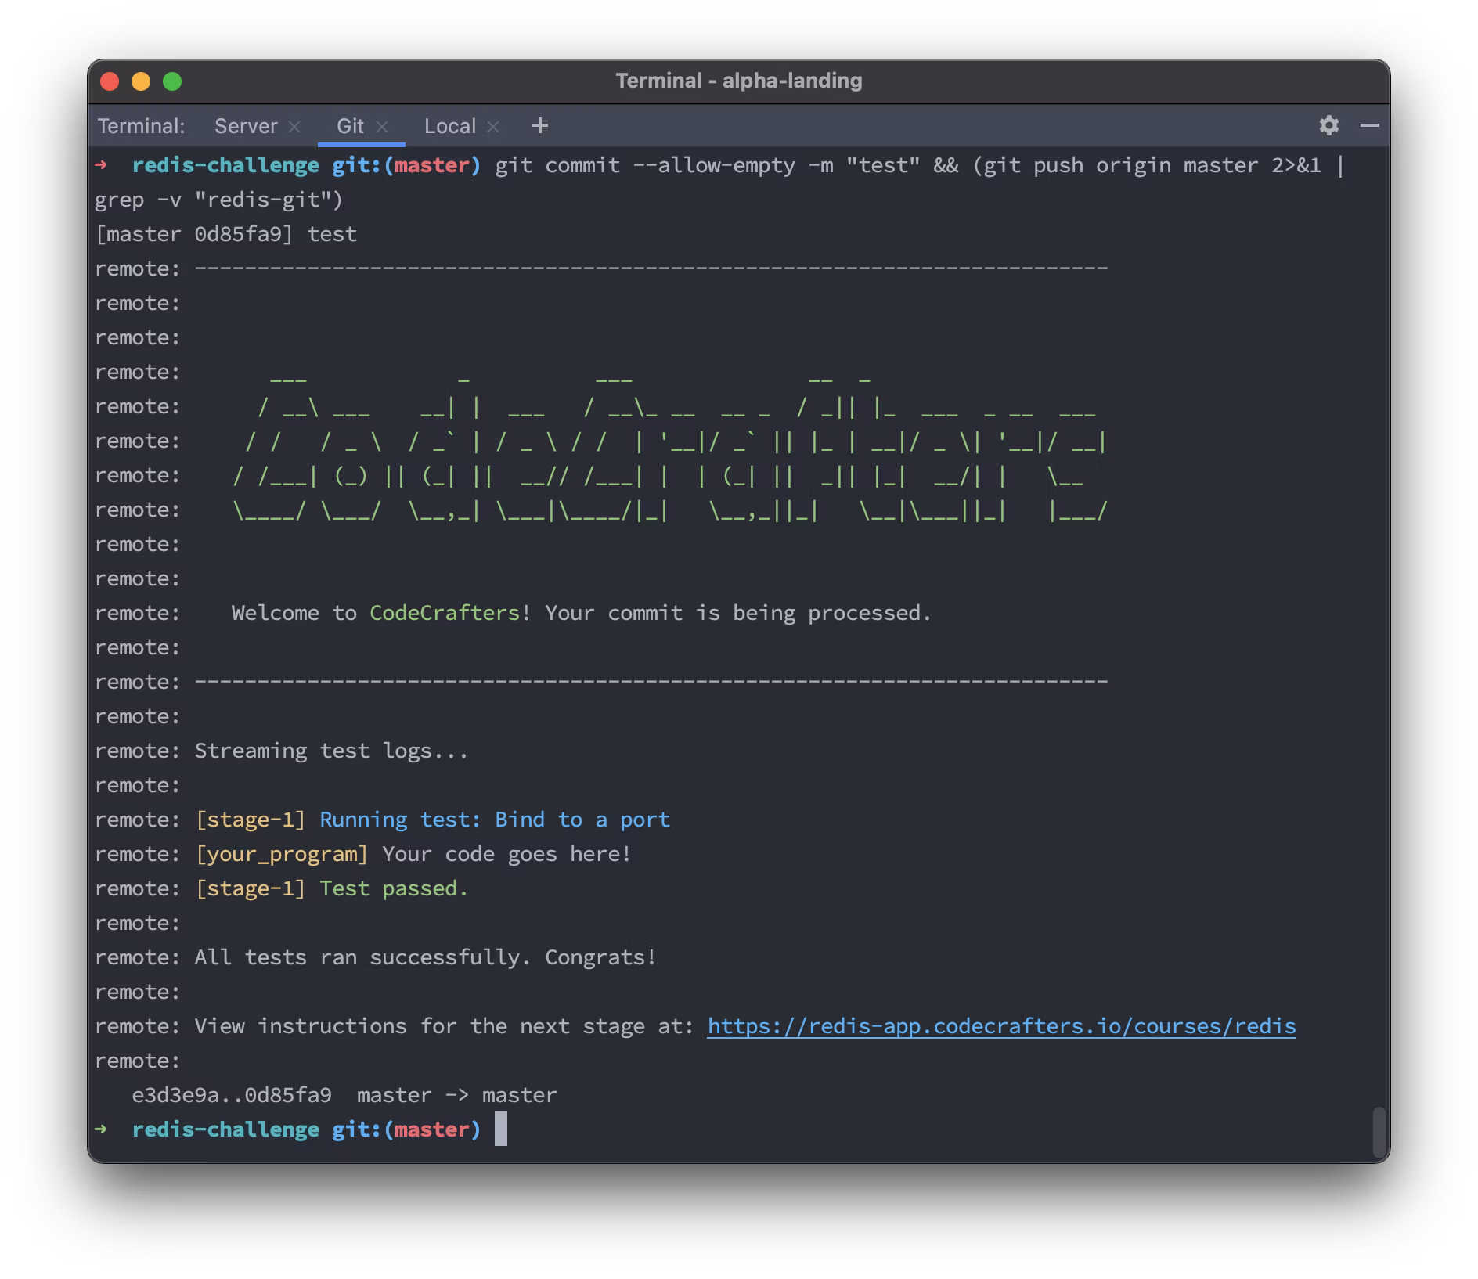Close the Server terminal tab

click(x=294, y=127)
